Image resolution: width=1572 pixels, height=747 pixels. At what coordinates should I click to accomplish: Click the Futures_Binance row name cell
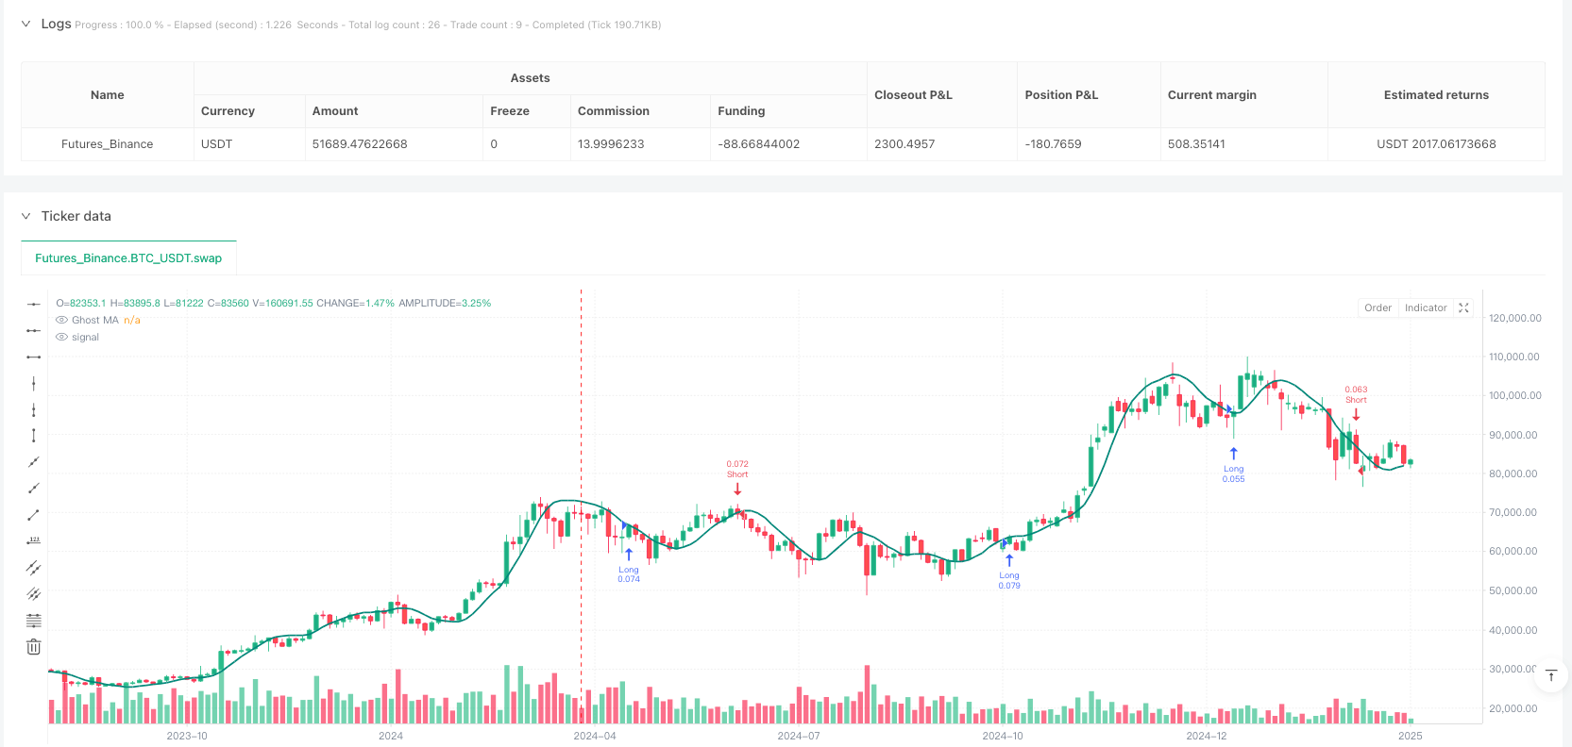point(107,144)
